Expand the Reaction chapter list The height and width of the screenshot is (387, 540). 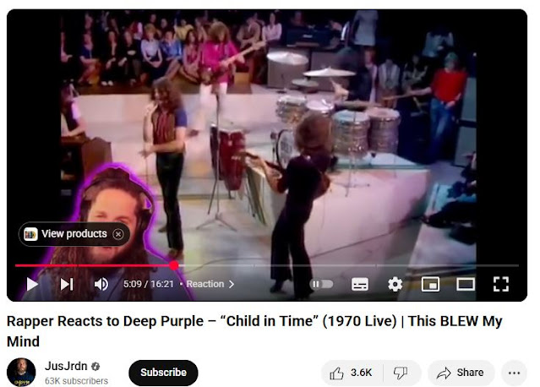coord(210,285)
